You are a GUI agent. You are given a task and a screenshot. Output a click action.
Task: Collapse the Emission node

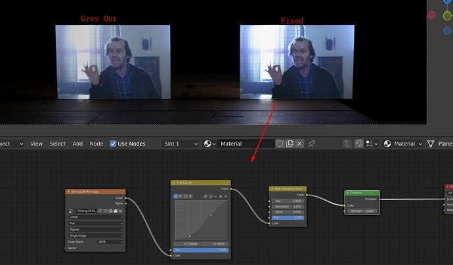click(348, 193)
